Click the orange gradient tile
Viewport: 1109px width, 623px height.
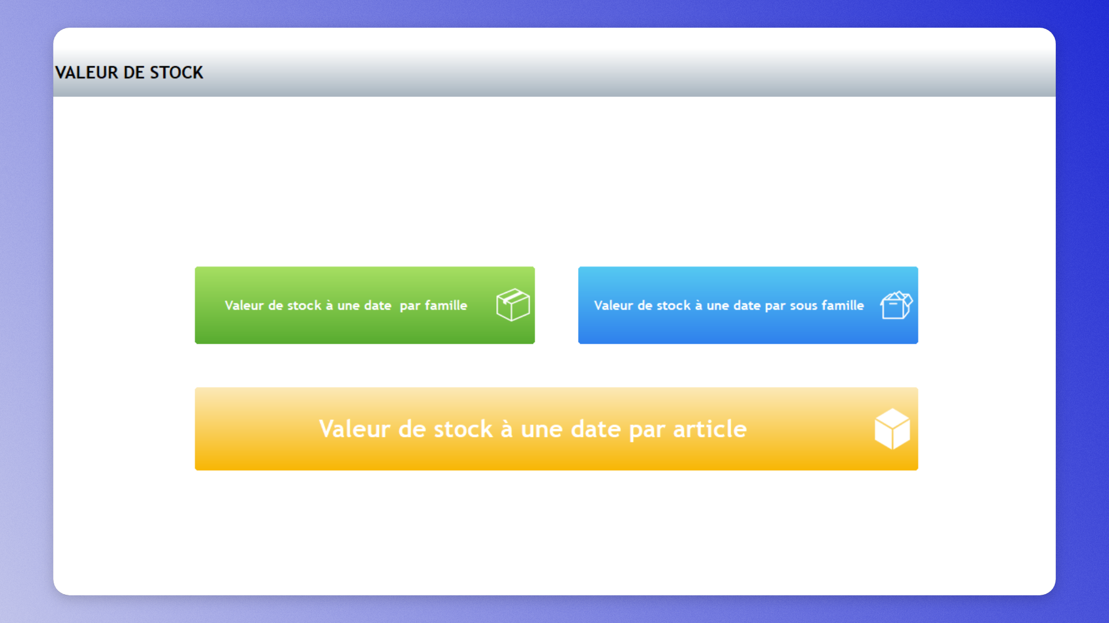coord(556,429)
